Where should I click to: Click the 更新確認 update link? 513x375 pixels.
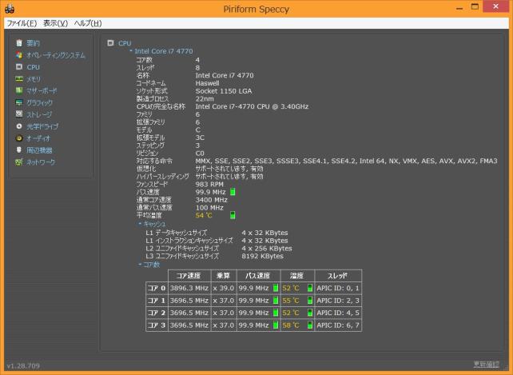487,365
